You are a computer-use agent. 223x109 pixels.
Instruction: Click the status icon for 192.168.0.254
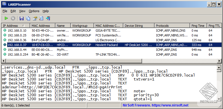pos(5,54)
